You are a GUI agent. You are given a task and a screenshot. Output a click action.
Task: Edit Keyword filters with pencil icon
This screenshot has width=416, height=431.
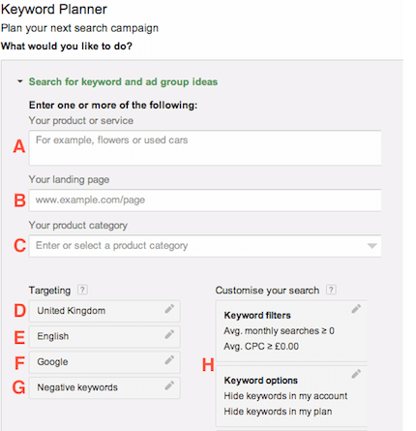tap(356, 309)
